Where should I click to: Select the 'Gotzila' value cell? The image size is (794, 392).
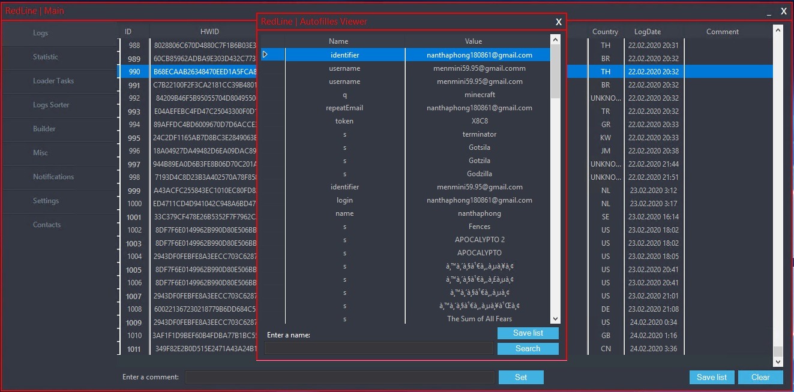(x=480, y=161)
